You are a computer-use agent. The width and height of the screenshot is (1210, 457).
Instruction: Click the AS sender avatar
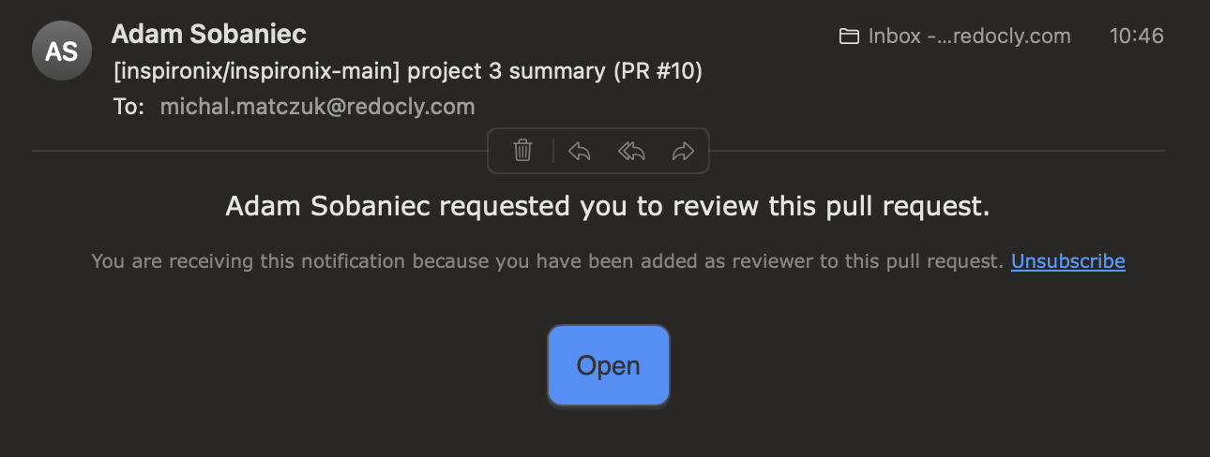point(62,51)
